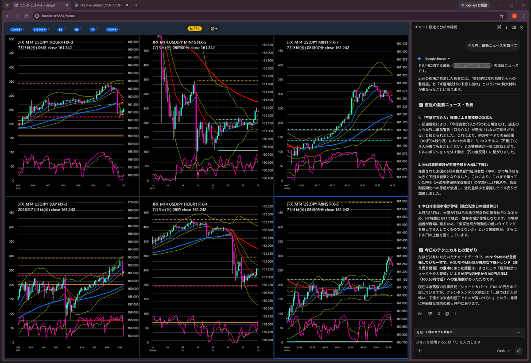The image size is (531, 363).
Task: Click the shared tabs favicon icons
Action: tap(420, 332)
